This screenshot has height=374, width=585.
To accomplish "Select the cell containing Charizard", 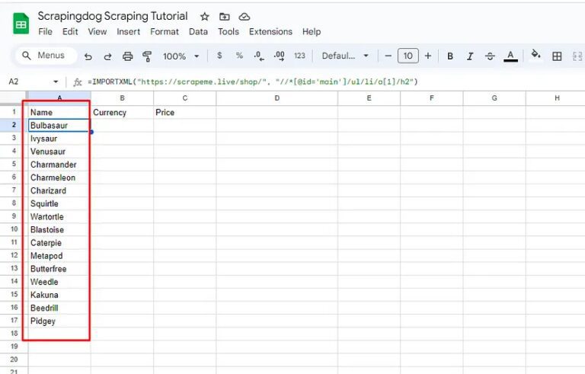I will tap(59, 190).
